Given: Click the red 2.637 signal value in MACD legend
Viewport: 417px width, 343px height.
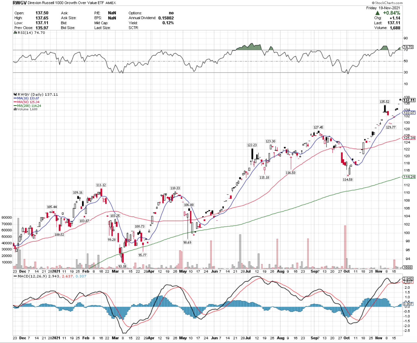Looking at the screenshot, I should pos(68,276).
